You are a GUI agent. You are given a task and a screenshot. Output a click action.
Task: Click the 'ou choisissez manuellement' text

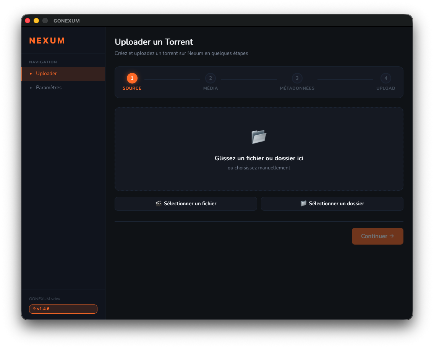[x=259, y=168]
